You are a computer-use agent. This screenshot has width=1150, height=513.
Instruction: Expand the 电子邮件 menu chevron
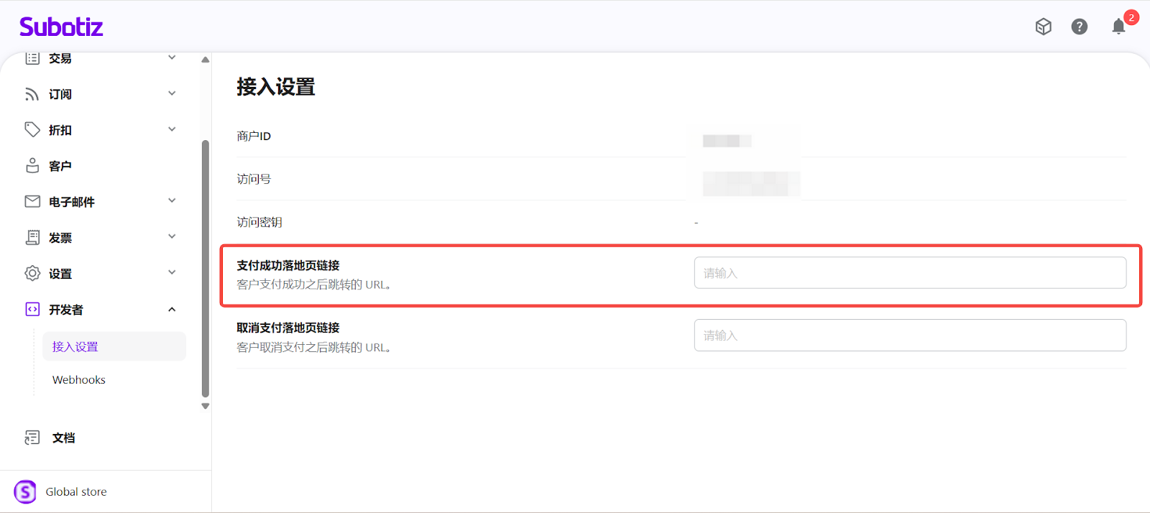coord(172,200)
